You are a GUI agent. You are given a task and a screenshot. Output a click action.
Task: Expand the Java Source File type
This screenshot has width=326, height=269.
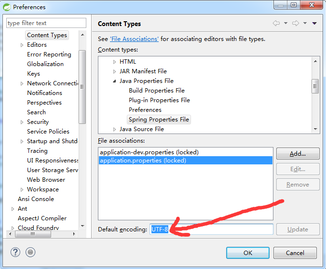[x=114, y=129]
